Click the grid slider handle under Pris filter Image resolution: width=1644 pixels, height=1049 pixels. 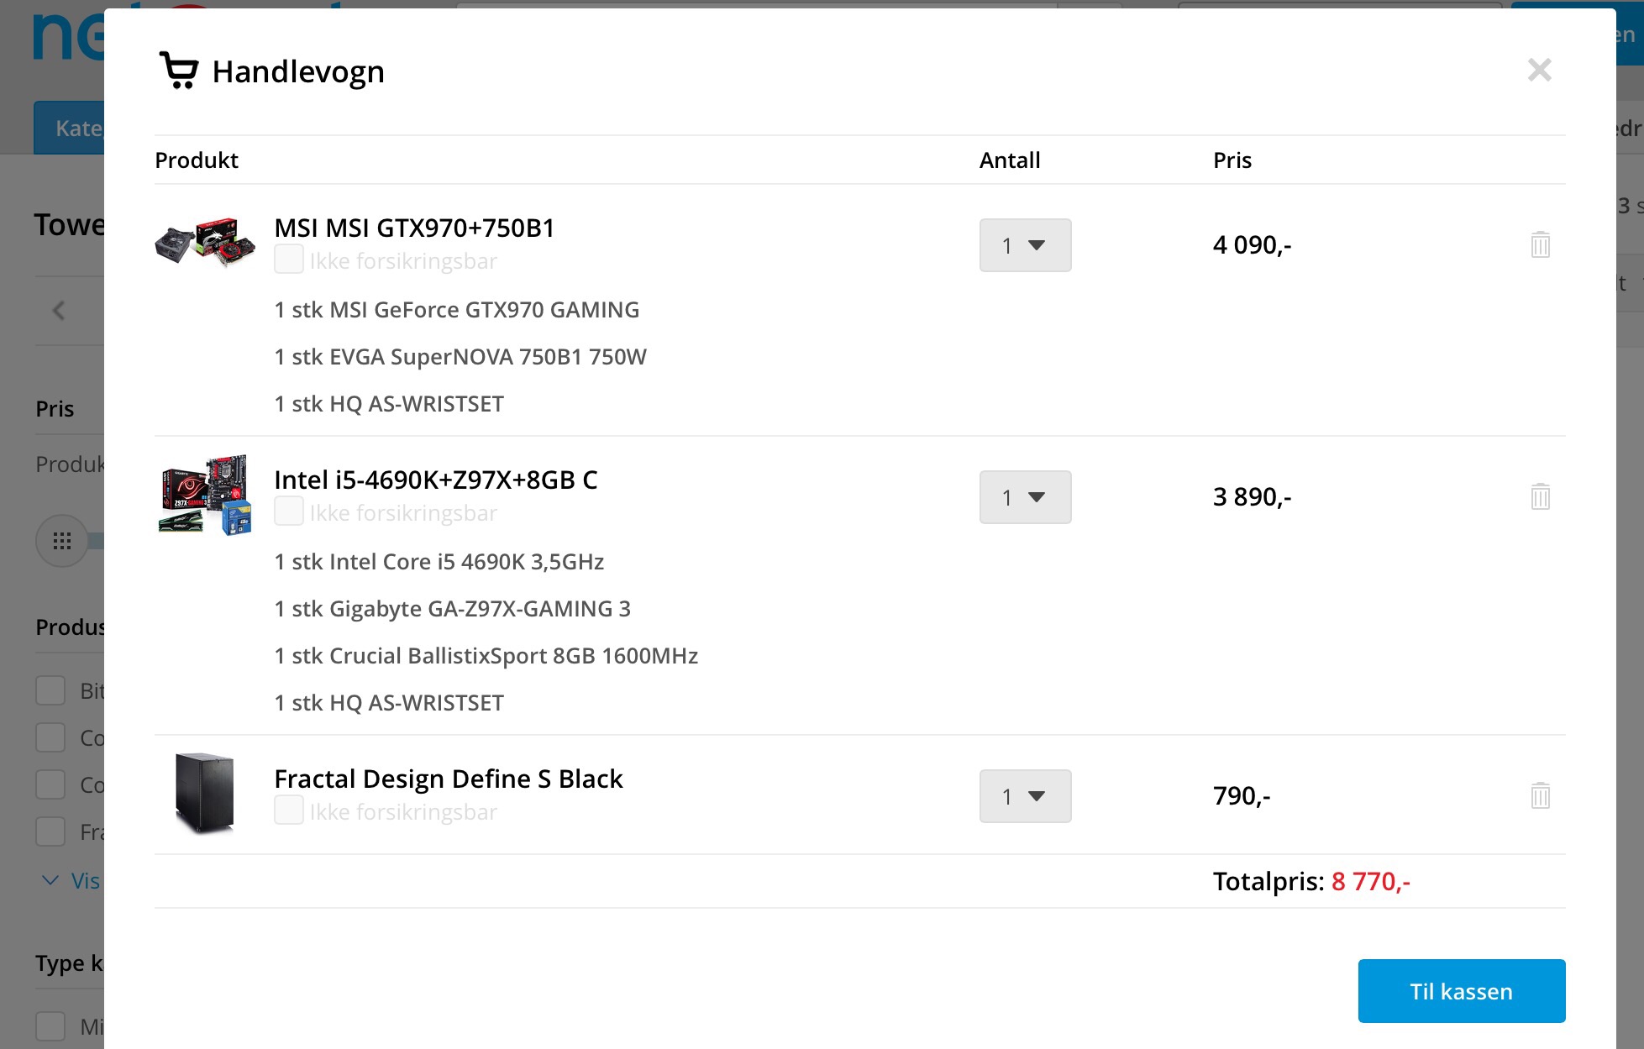tap(62, 541)
